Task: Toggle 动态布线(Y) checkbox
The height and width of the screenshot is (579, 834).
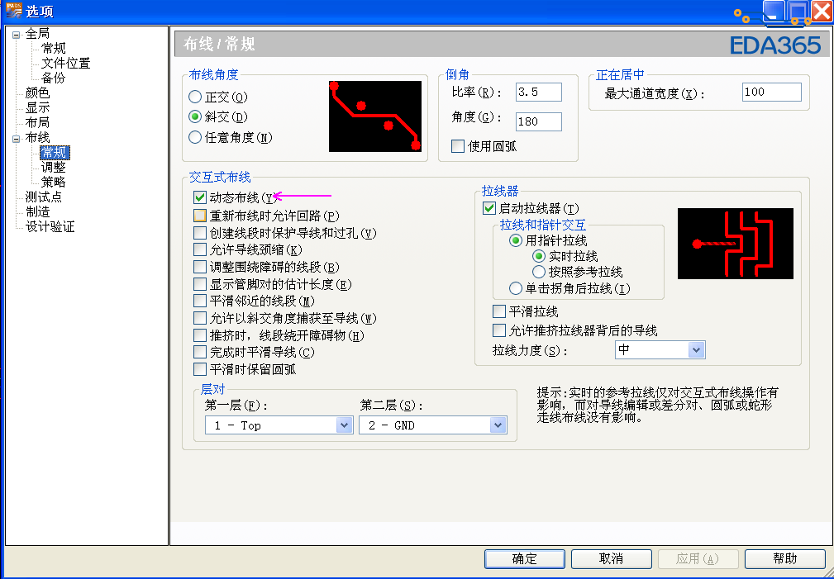Action: [x=200, y=197]
